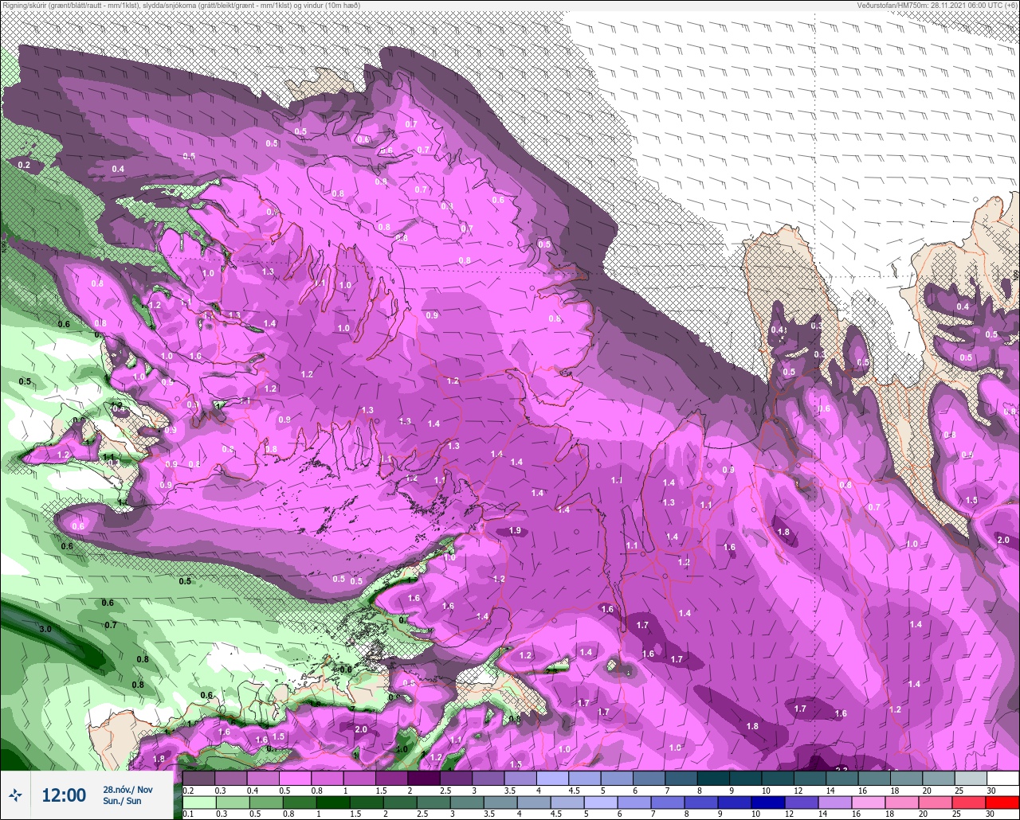Click the '1.9' precipitation value on the map
The image size is (1020, 820).
point(515,530)
